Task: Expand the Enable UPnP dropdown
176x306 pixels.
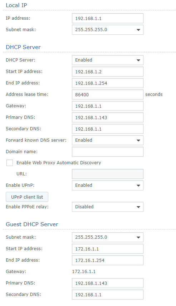Action: coord(108,185)
